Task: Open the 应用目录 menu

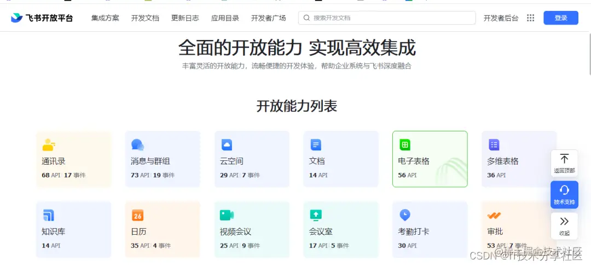Action: tap(225, 18)
